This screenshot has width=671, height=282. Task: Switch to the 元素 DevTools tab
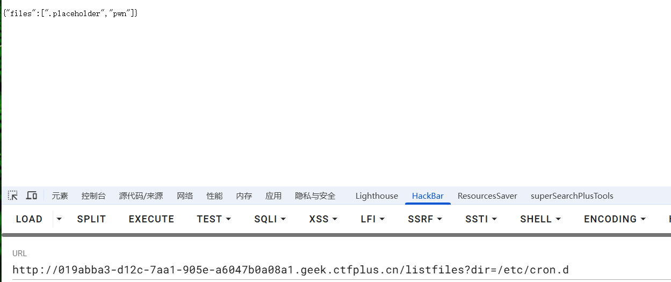click(60, 196)
